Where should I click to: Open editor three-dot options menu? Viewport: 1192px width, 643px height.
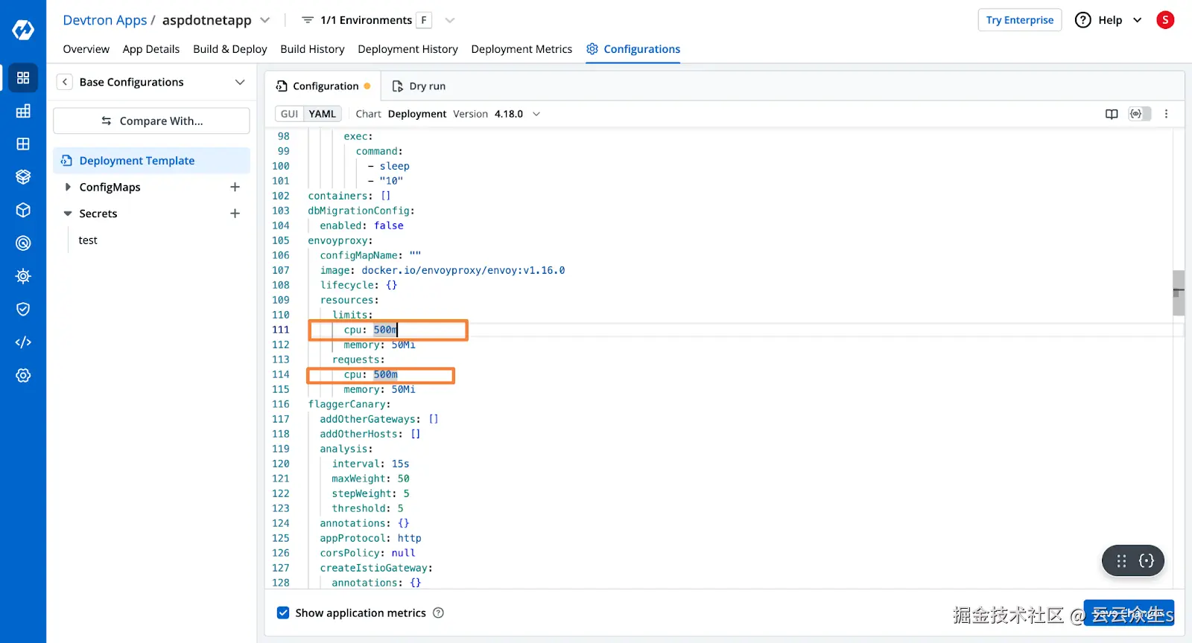click(x=1167, y=114)
